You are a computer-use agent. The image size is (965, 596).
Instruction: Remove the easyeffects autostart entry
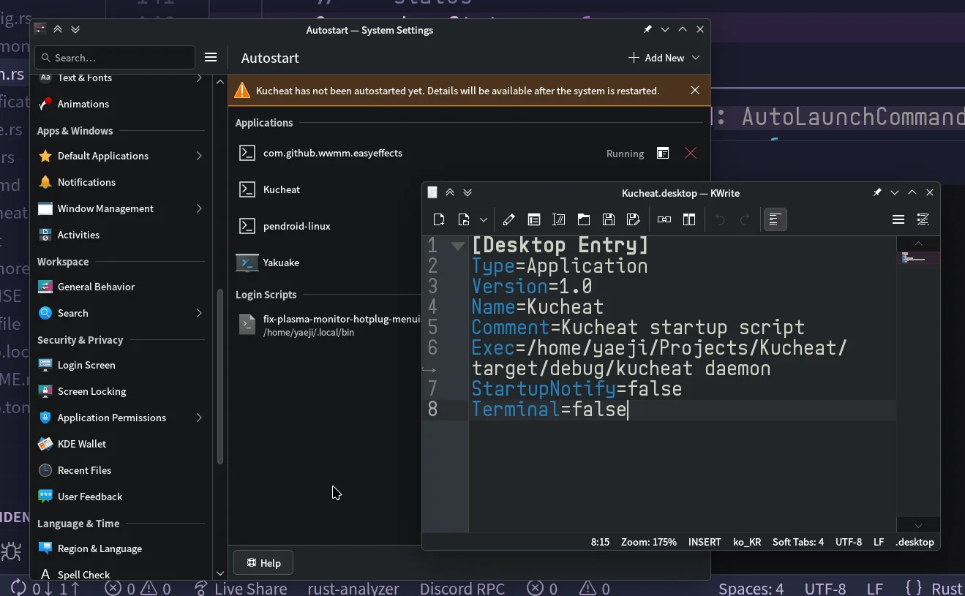point(690,154)
